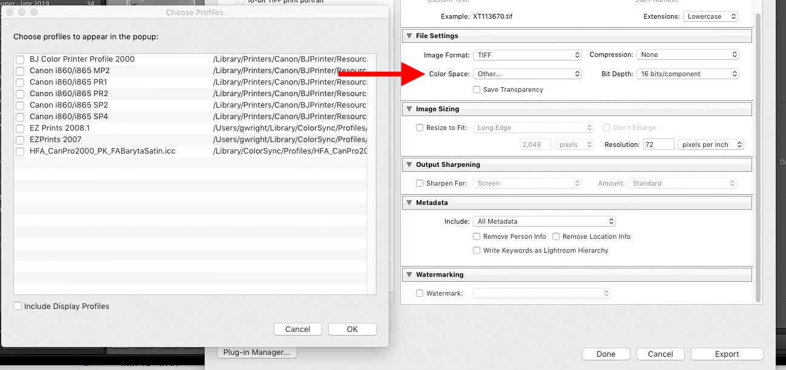Viewport: 786px width, 370px height.
Task: Check Canon i860/i865 SP4 profile checkbox
Action: [20, 117]
